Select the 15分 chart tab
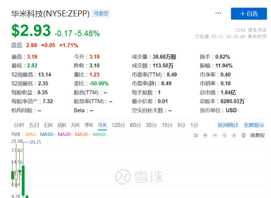Viewport: 271px width, 198px height. pyautogui.click(x=167, y=125)
